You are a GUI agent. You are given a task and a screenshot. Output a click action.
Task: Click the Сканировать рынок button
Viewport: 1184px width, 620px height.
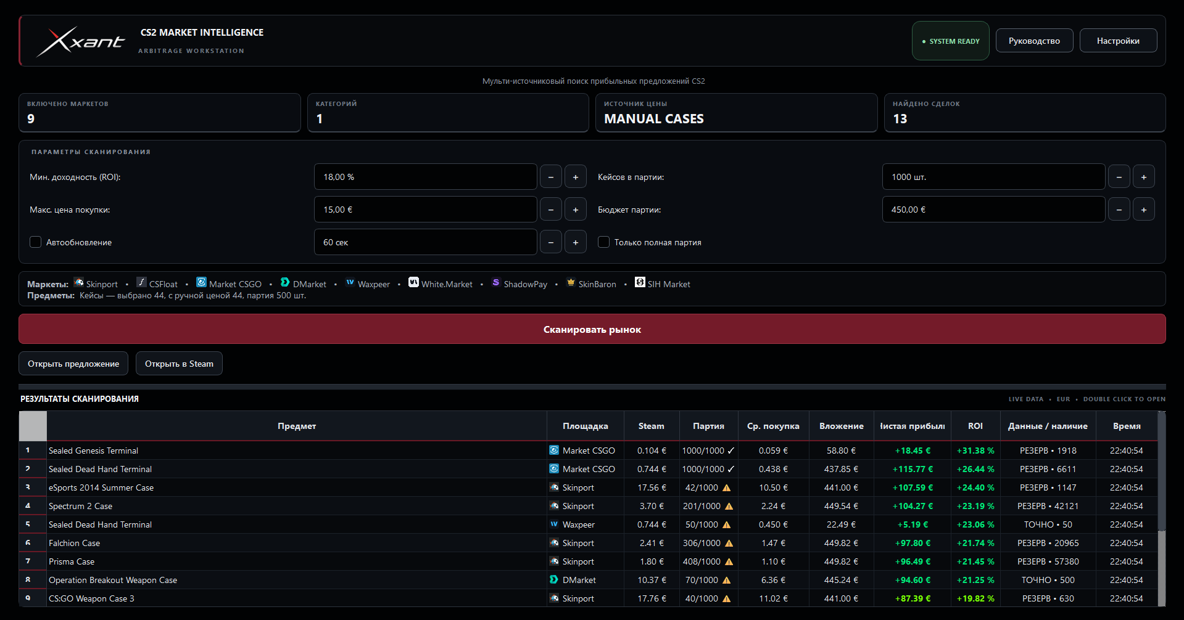tap(592, 329)
